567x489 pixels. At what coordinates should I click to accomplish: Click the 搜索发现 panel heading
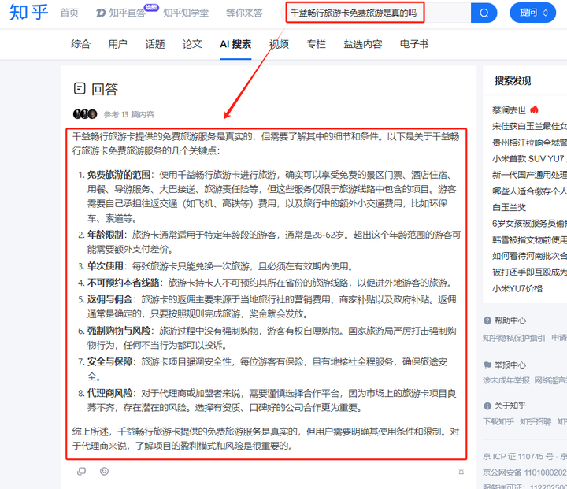pos(513,80)
